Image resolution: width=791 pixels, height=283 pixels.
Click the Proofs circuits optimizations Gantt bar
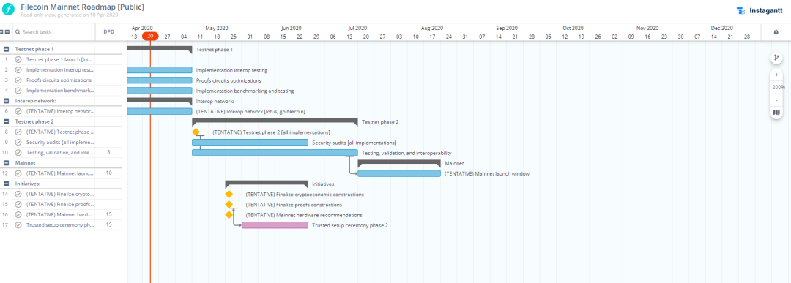pos(160,80)
